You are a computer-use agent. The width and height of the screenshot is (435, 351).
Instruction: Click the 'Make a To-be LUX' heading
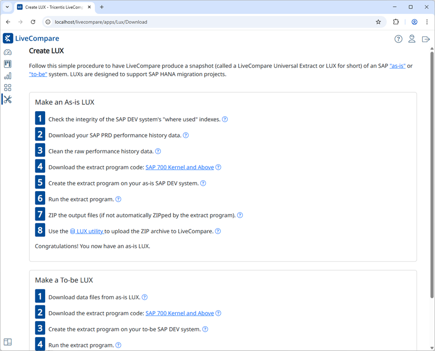tap(64, 280)
